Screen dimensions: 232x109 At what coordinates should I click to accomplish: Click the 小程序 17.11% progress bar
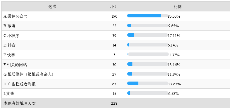click(x=147, y=35)
